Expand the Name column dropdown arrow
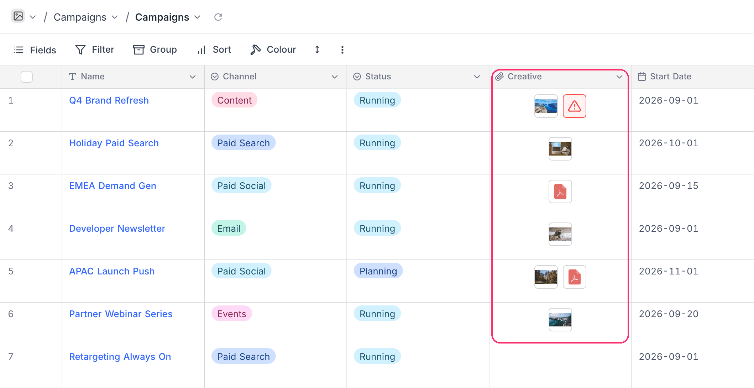This screenshot has height=388, width=754. 193,77
